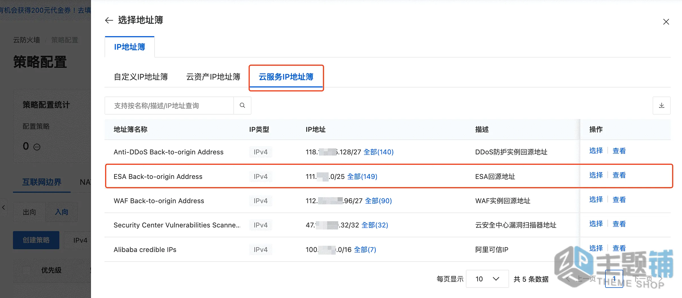682x298 pixels.
Task: Click 查看 for Alibaba credible IPs
Action: pos(619,248)
